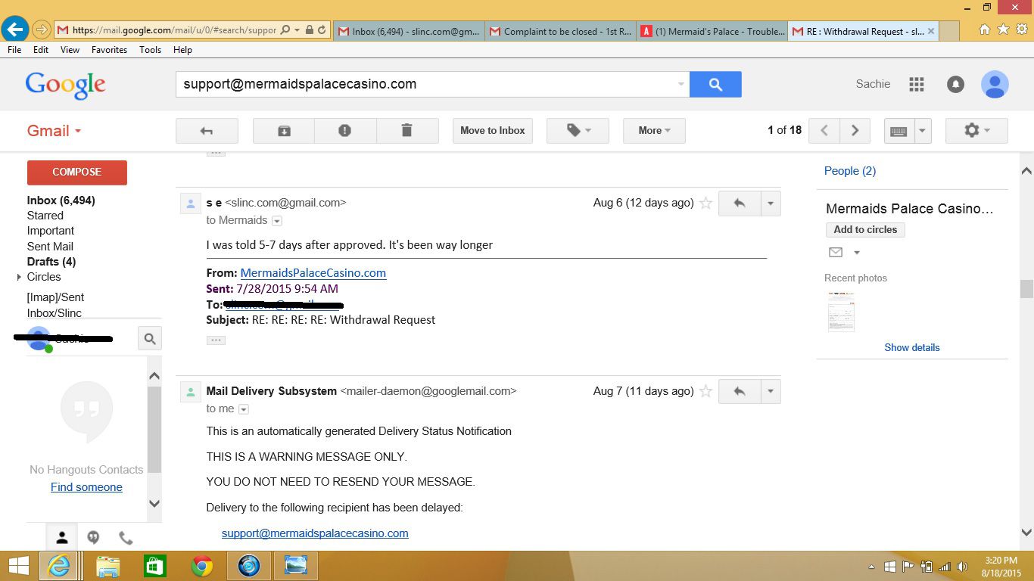
Task: Expand trimmed content under Withdrawal Request subject
Action: click(216, 340)
